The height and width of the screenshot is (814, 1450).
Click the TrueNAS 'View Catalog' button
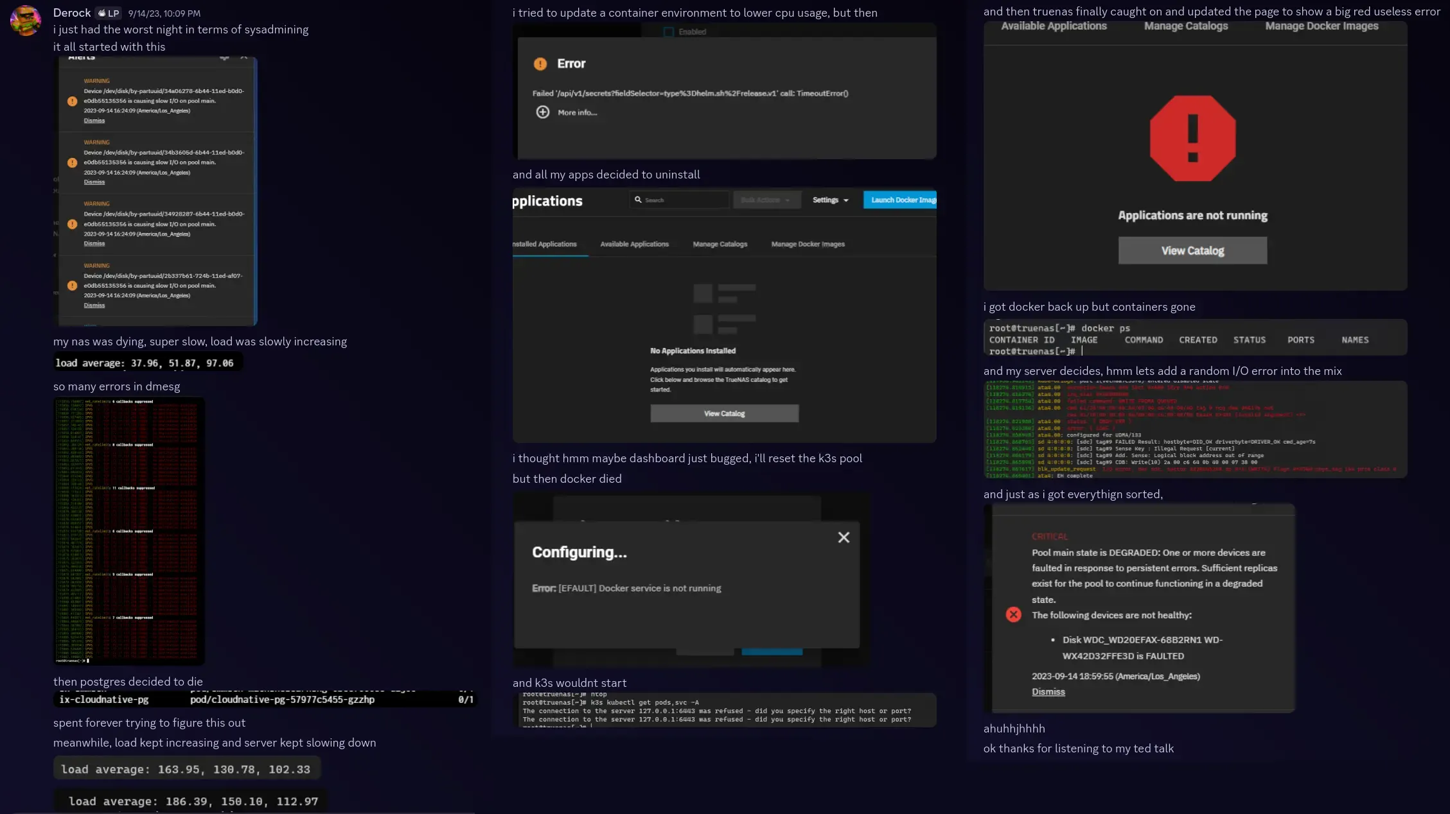coord(1192,250)
